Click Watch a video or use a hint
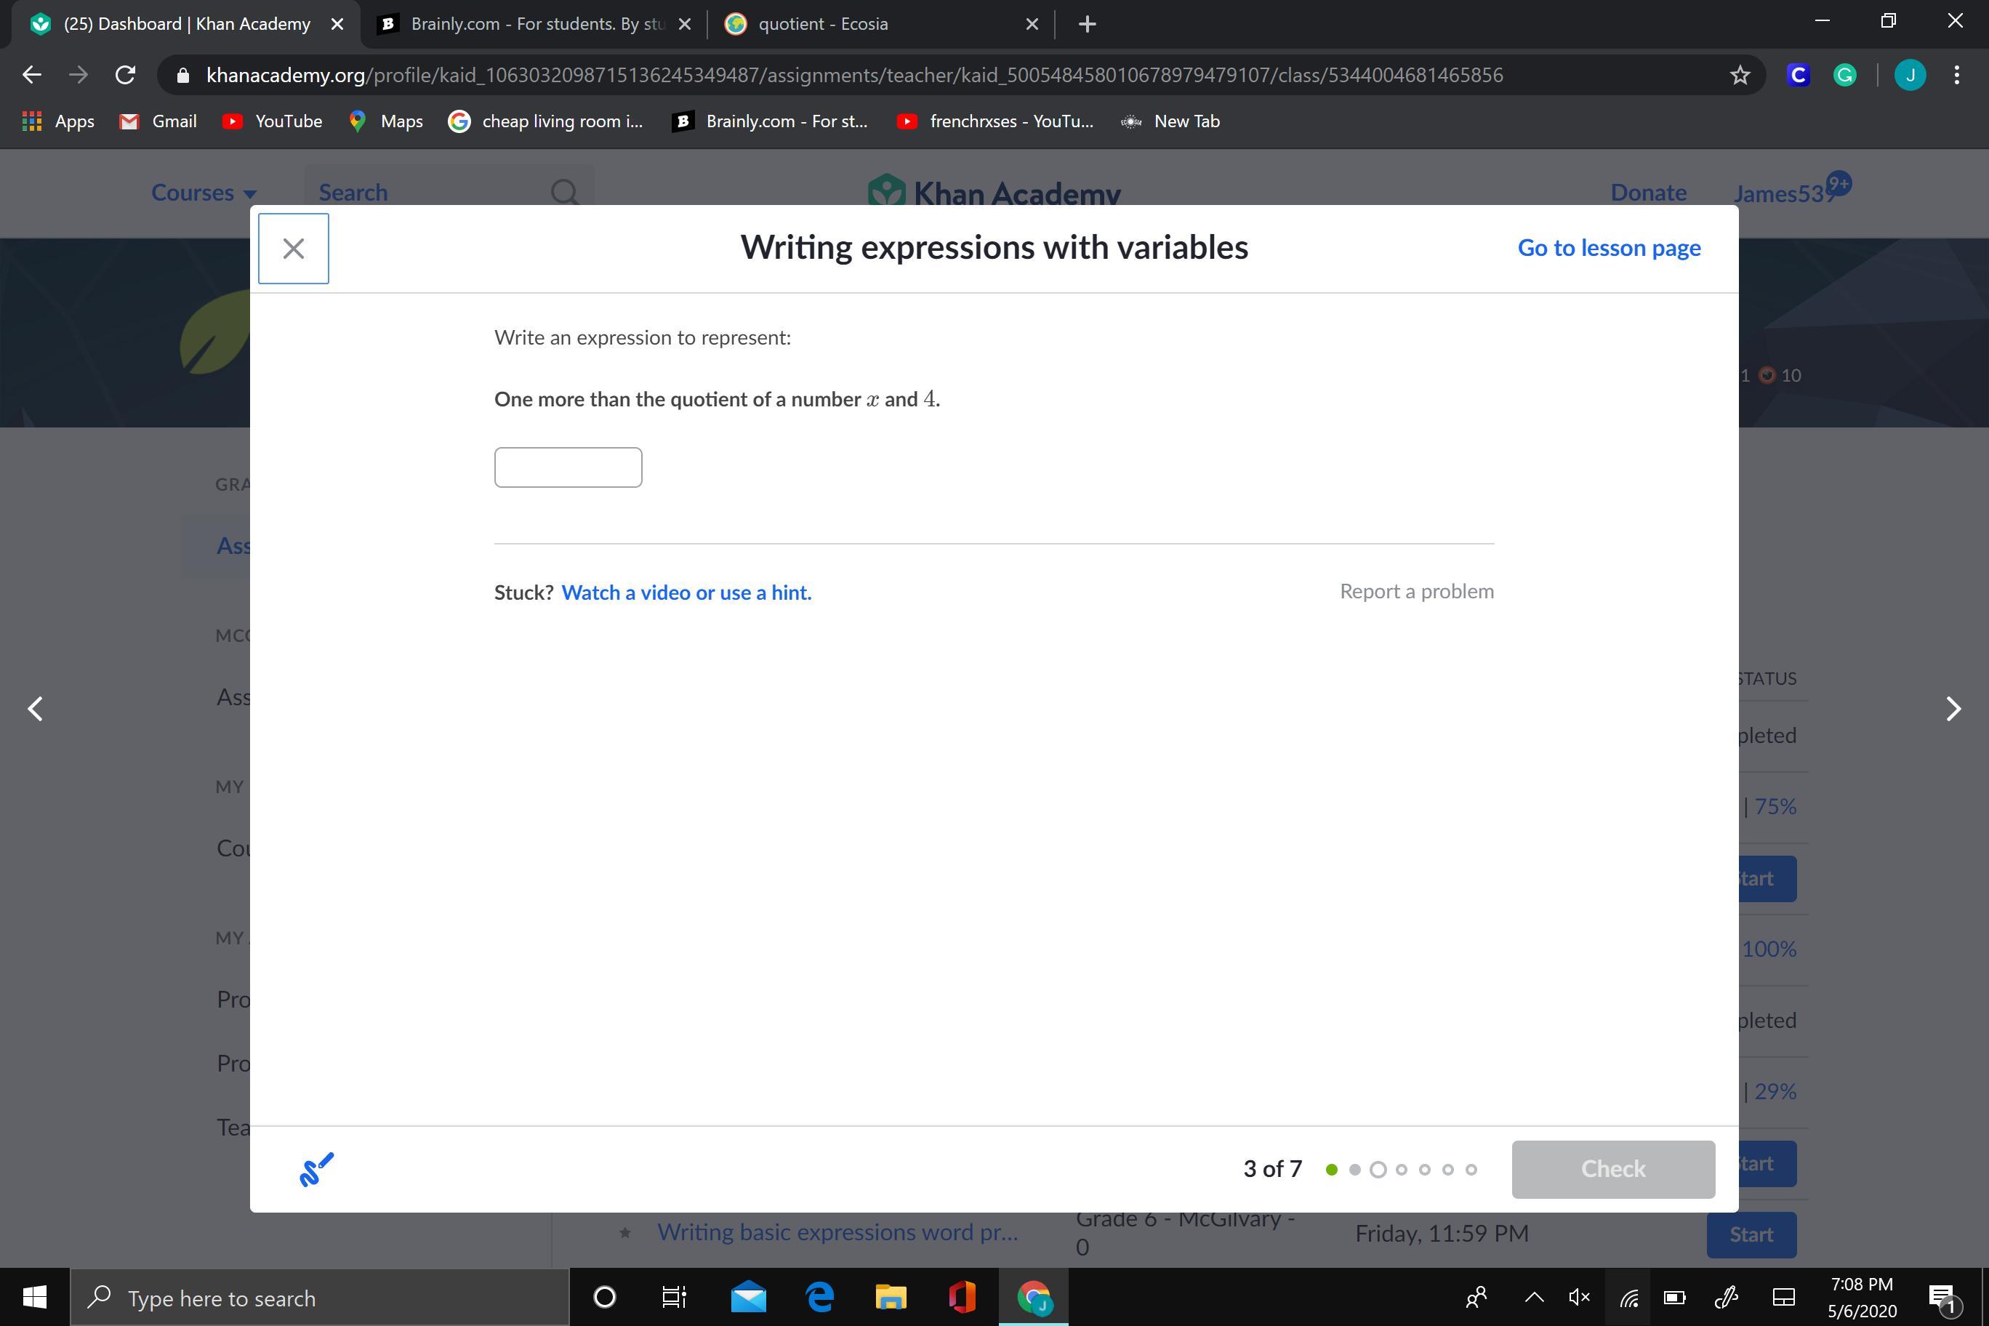The height and width of the screenshot is (1326, 1989). pyautogui.click(x=686, y=592)
